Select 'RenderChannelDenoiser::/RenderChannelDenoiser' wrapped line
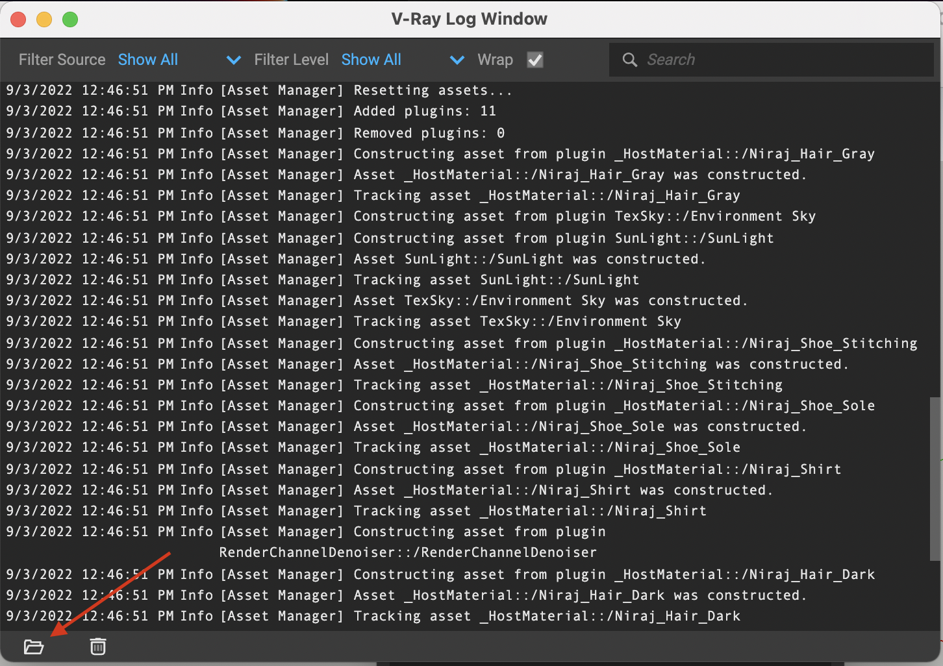943x666 pixels. point(408,552)
